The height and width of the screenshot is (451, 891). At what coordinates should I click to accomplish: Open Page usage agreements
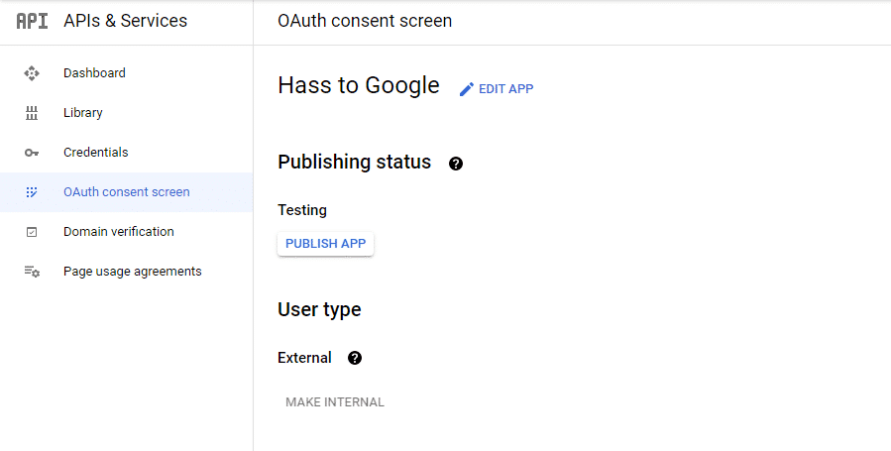click(x=133, y=272)
